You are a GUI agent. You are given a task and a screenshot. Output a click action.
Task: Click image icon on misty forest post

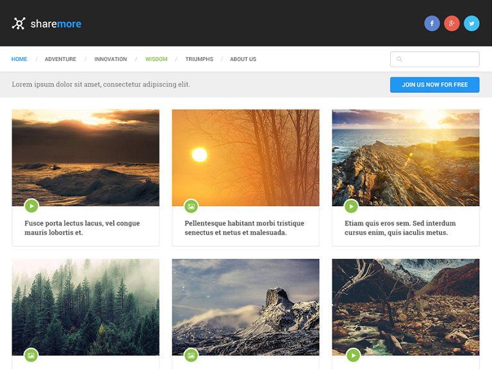point(31,355)
